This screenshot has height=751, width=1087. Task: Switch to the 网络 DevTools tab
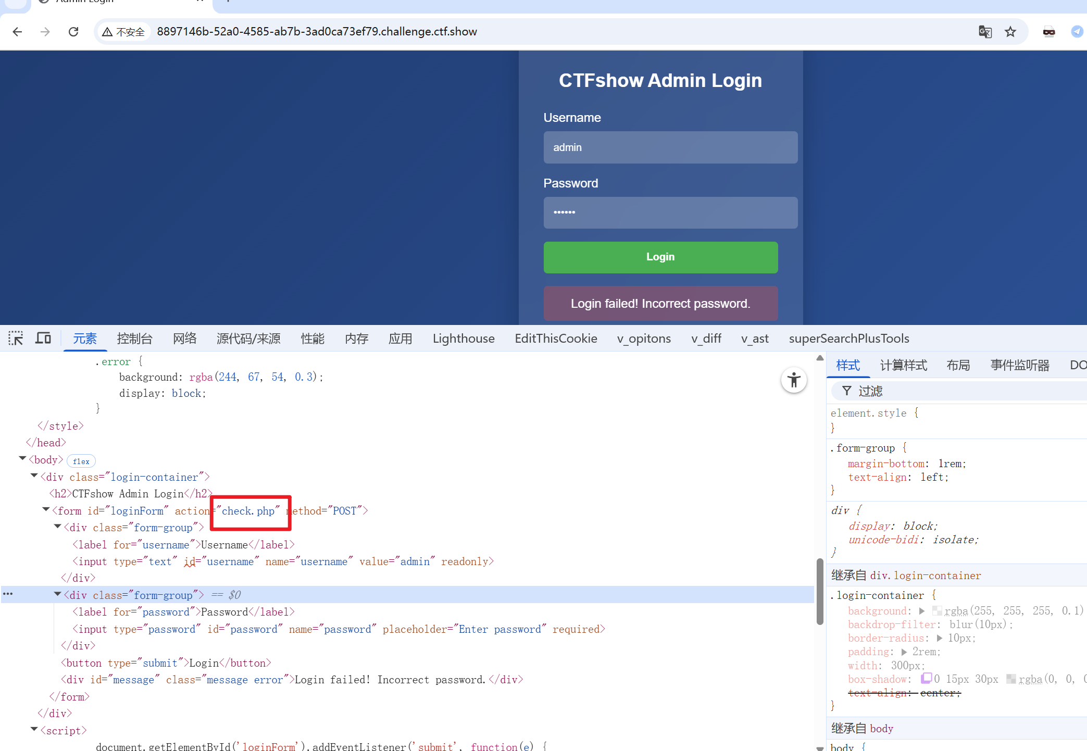point(184,338)
